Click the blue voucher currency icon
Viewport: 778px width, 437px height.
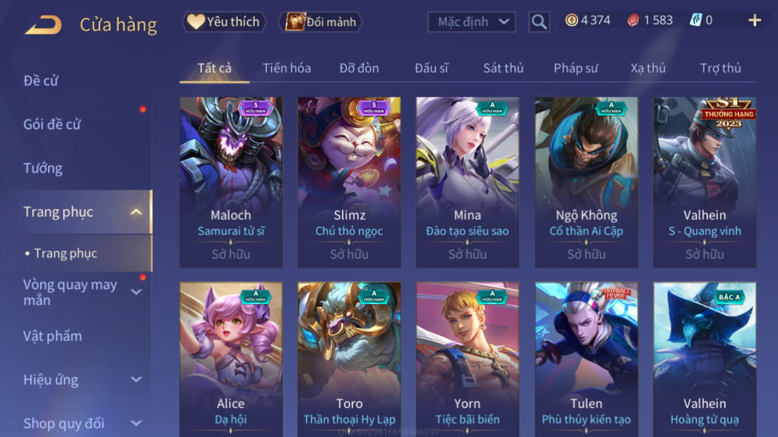click(x=695, y=20)
